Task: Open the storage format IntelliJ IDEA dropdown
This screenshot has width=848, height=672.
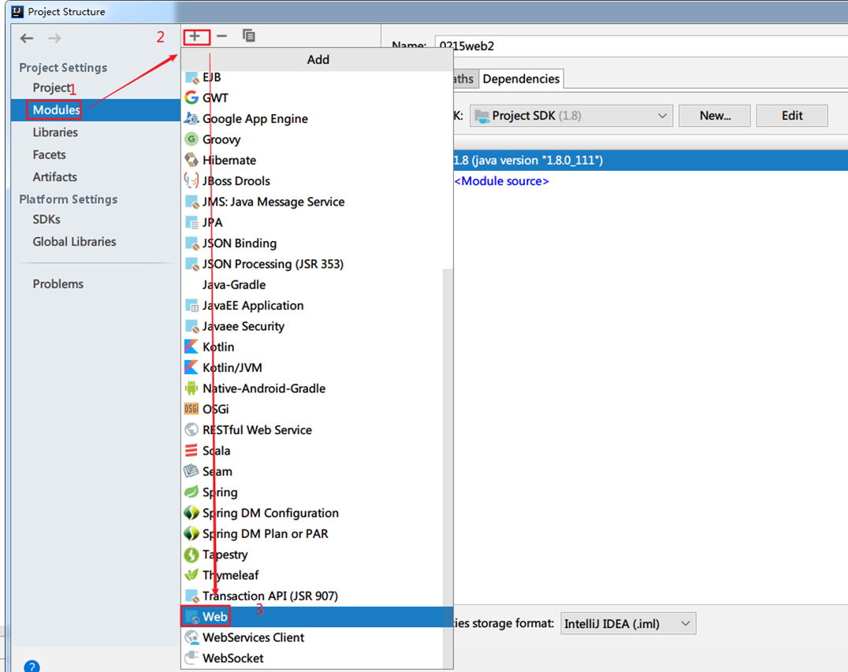Action: coord(628,623)
